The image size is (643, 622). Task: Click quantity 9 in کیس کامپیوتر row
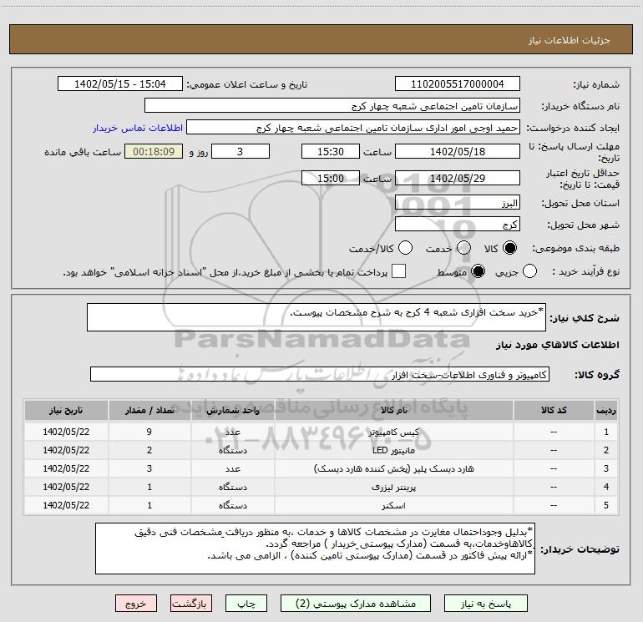pos(149,432)
